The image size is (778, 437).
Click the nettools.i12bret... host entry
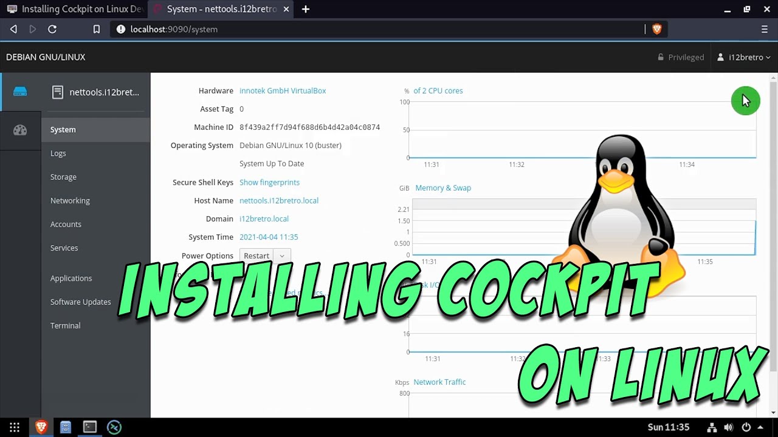click(95, 92)
